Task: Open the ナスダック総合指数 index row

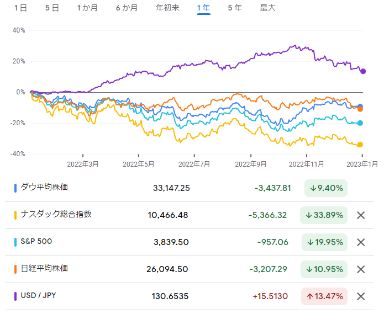Action: (190, 215)
